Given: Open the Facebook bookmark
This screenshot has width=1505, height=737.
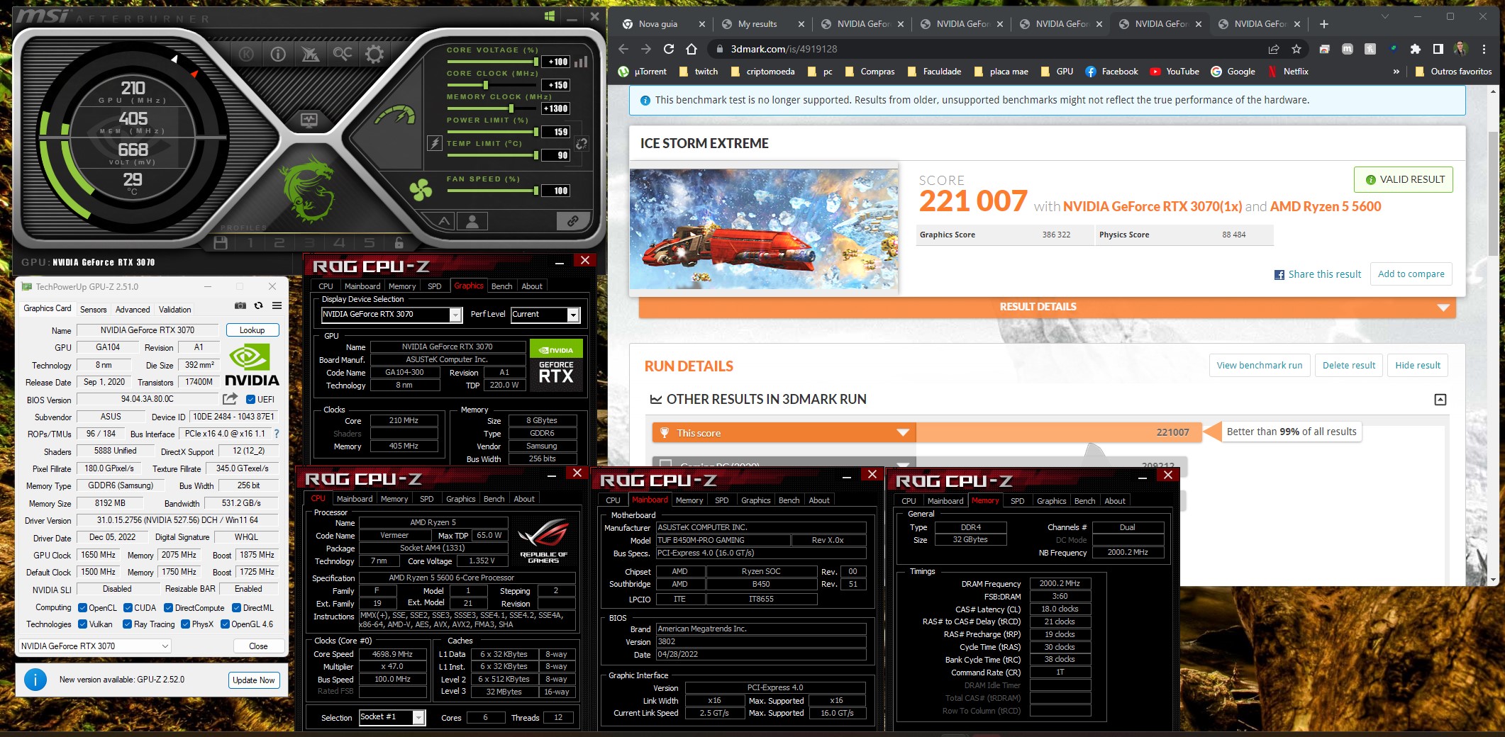Looking at the screenshot, I should 1111,72.
